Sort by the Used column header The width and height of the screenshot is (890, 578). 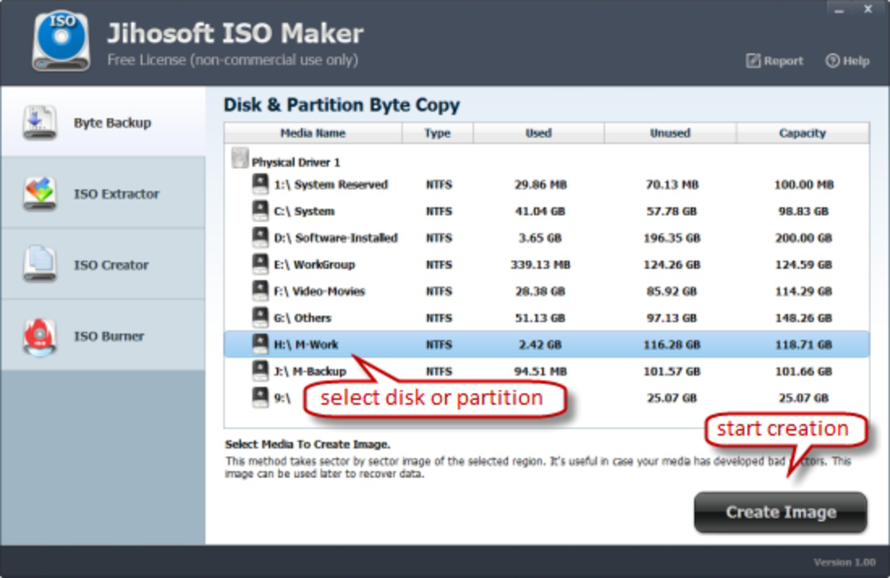tap(539, 133)
